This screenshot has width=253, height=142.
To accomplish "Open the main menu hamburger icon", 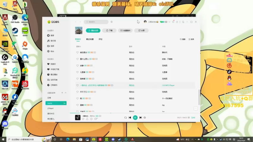I will (x=177, y=22).
